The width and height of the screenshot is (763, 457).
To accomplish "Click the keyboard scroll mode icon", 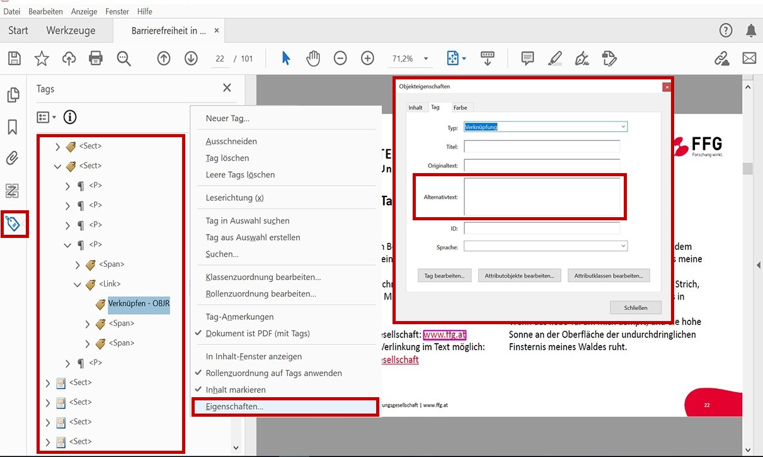I will pyautogui.click(x=488, y=59).
